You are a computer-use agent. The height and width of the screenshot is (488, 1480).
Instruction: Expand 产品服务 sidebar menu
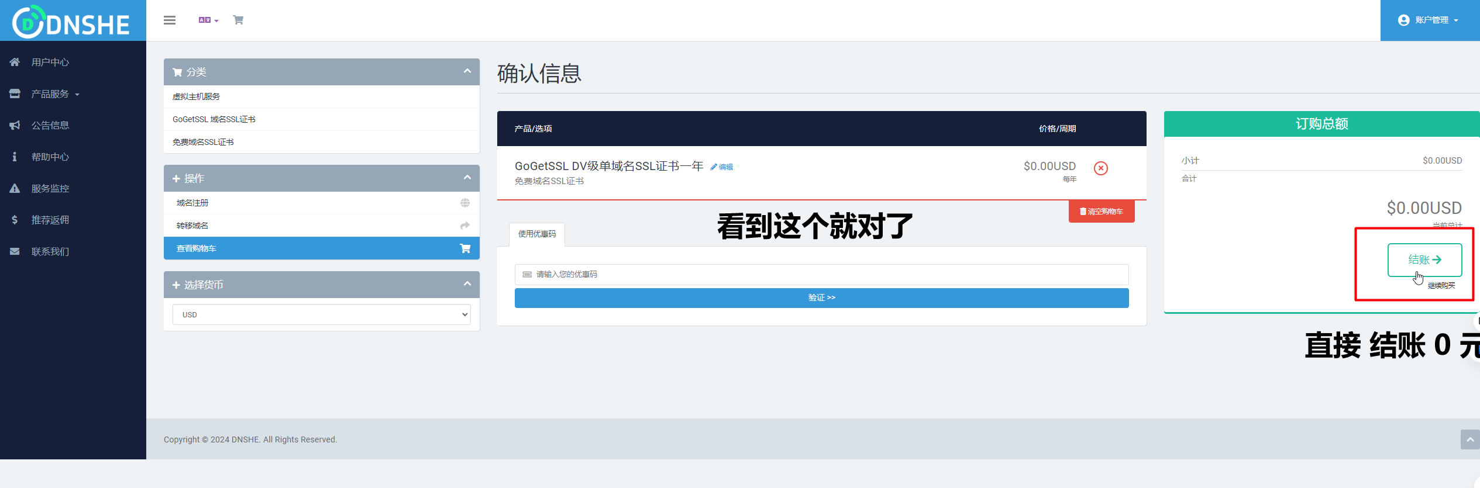[55, 94]
